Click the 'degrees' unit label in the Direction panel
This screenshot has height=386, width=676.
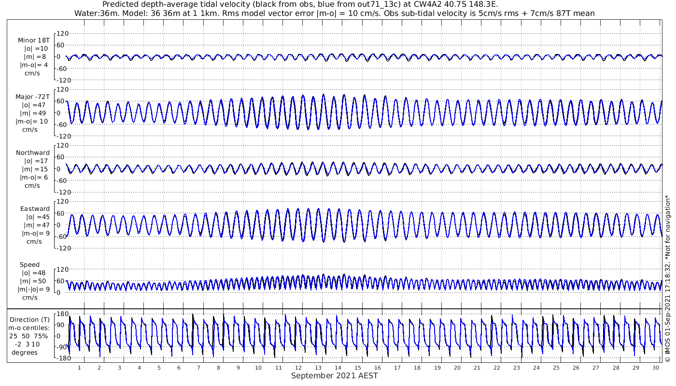[x=25, y=353]
